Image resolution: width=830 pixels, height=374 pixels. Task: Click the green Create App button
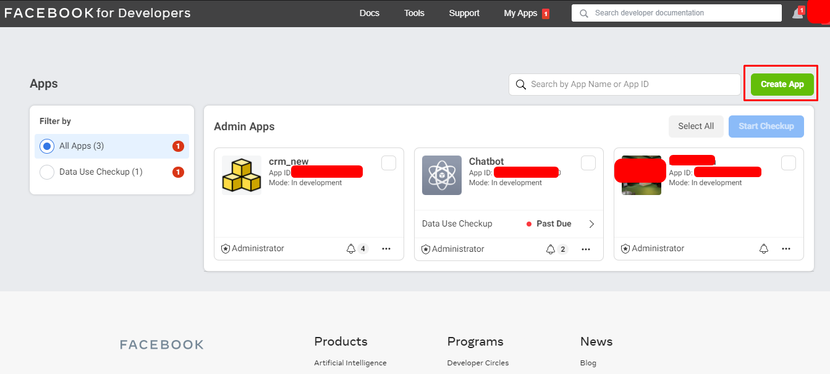782,85
